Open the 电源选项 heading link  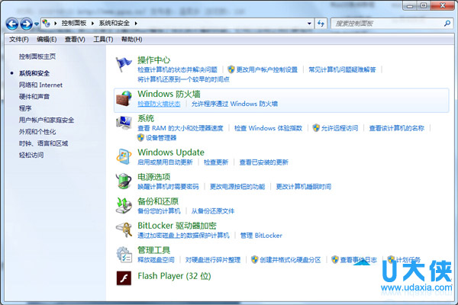tap(154, 177)
